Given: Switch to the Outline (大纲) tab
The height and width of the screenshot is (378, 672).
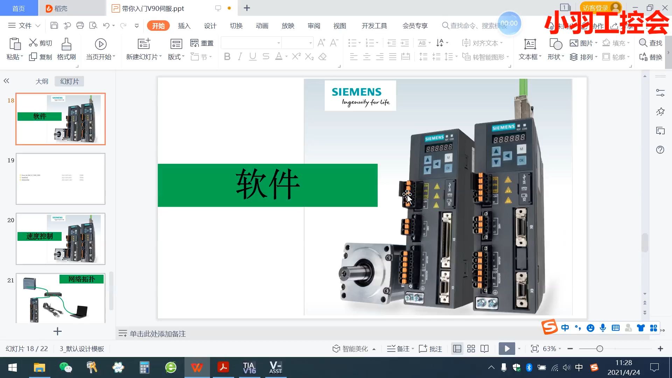Looking at the screenshot, I should (42, 81).
